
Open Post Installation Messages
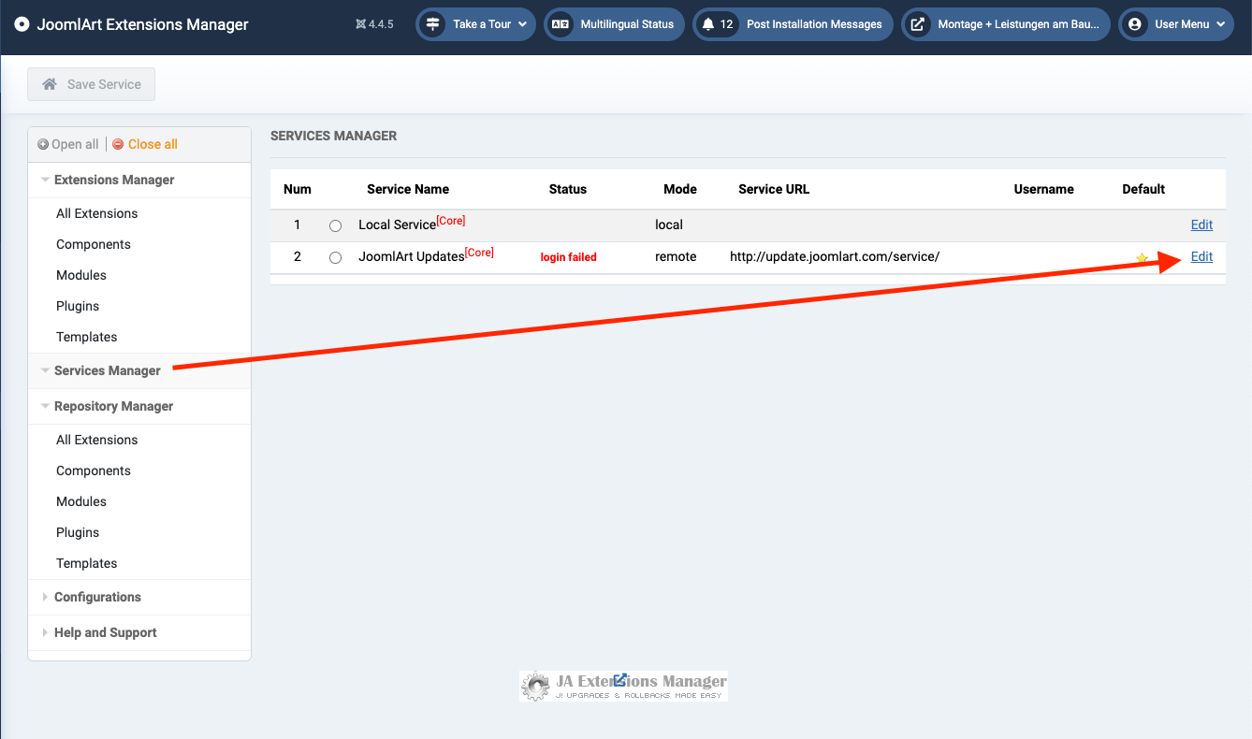pos(793,24)
